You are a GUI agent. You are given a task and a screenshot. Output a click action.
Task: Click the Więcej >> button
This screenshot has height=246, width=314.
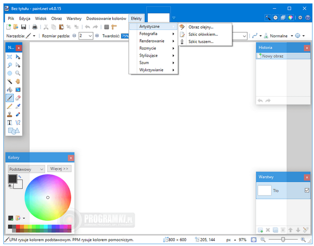(x=59, y=169)
